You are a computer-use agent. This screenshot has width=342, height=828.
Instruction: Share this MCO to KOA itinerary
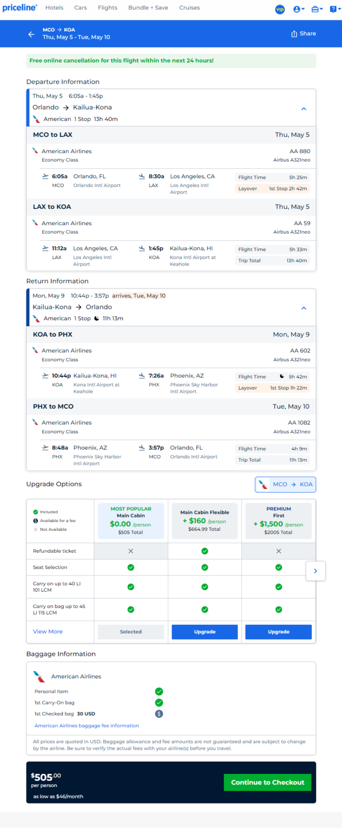coord(304,34)
